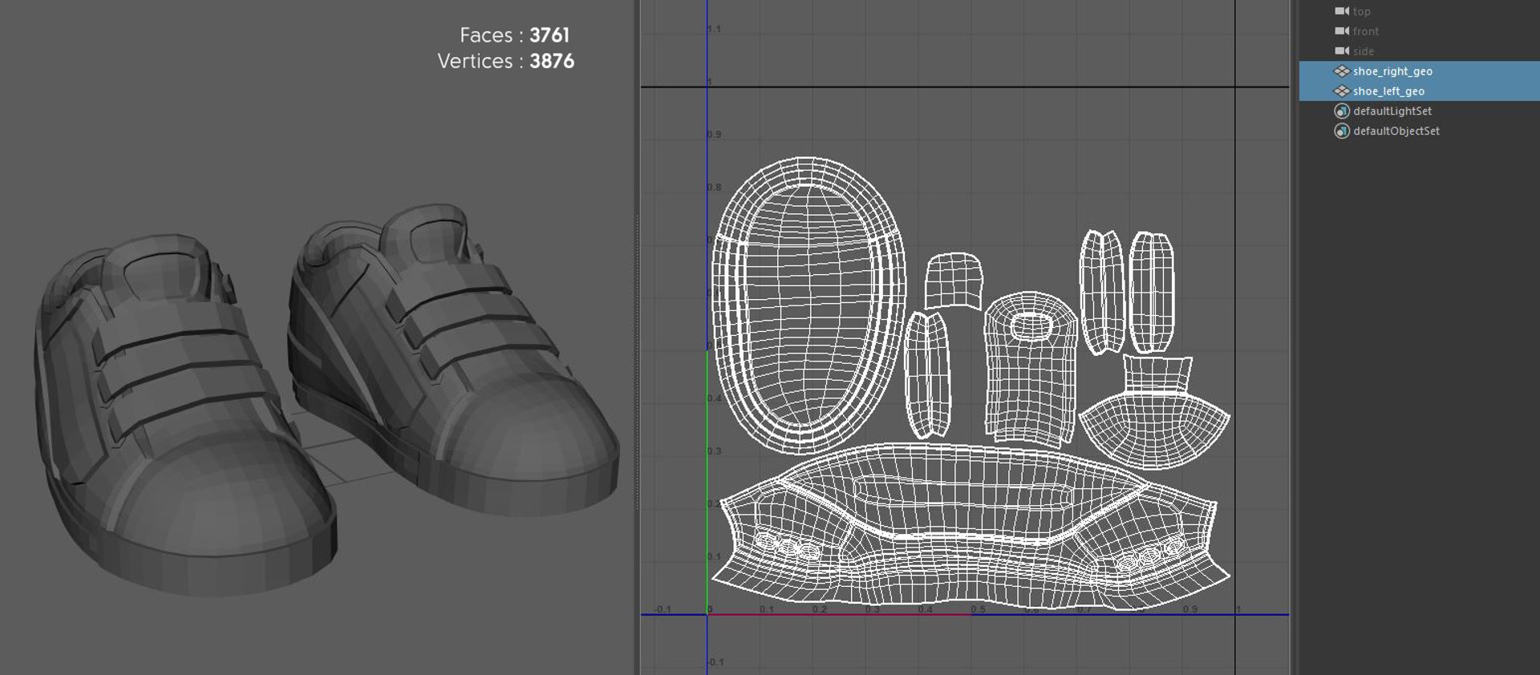Image resolution: width=1540 pixels, height=675 pixels.
Task: Click the shoe_left_geo mesh icon
Action: pos(1341,91)
